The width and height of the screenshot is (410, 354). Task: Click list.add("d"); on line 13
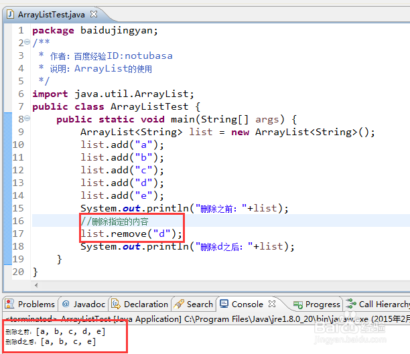122,183
